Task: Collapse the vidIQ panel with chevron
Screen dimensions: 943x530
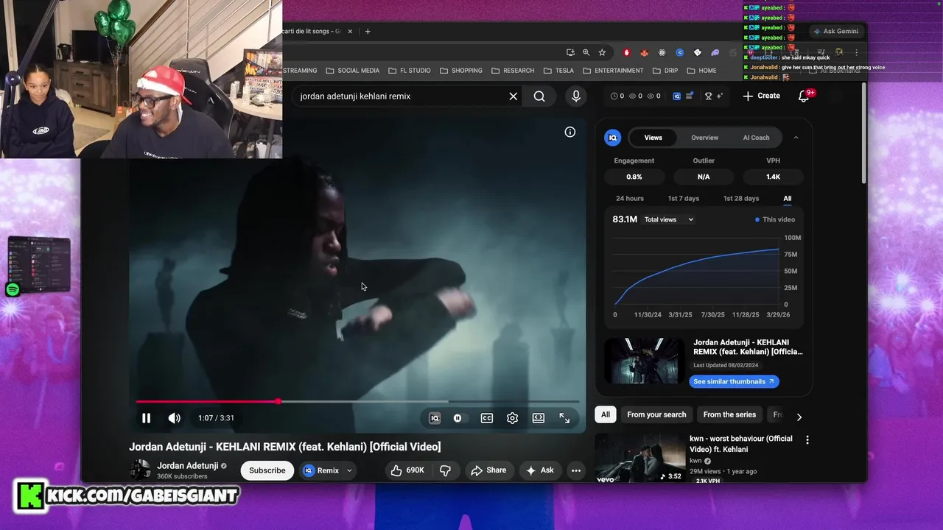Action: coord(796,138)
